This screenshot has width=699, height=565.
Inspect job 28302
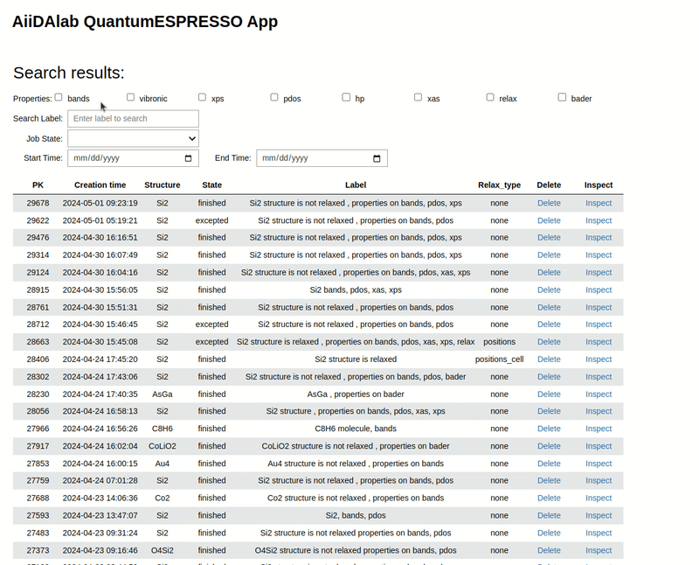pos(599,377)
